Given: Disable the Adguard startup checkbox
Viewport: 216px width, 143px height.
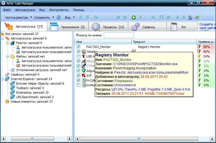Looking at the screenshot, I should [x=78, y=71].
